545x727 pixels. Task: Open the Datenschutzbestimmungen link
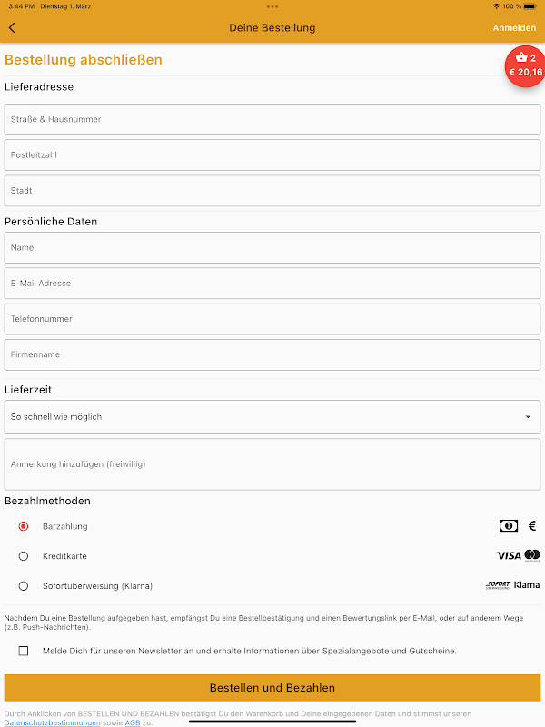(53, 722)
